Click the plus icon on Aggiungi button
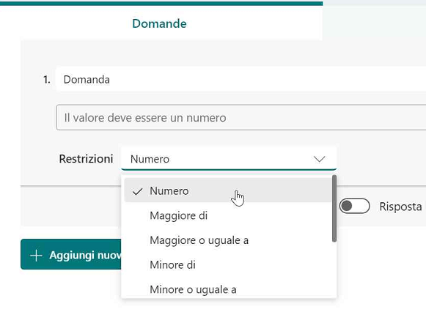This screenshot has height=323, width=426. [x=36, y=256]
